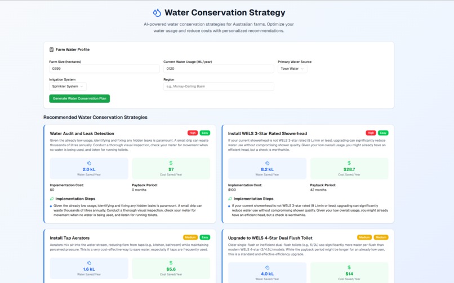Open Upgrade to WELS 4-Star Toilet heading

[270, 238]
